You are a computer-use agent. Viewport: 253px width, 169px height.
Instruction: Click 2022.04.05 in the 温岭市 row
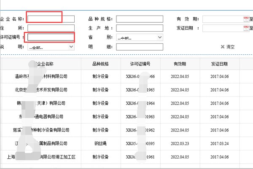point(180,76)
